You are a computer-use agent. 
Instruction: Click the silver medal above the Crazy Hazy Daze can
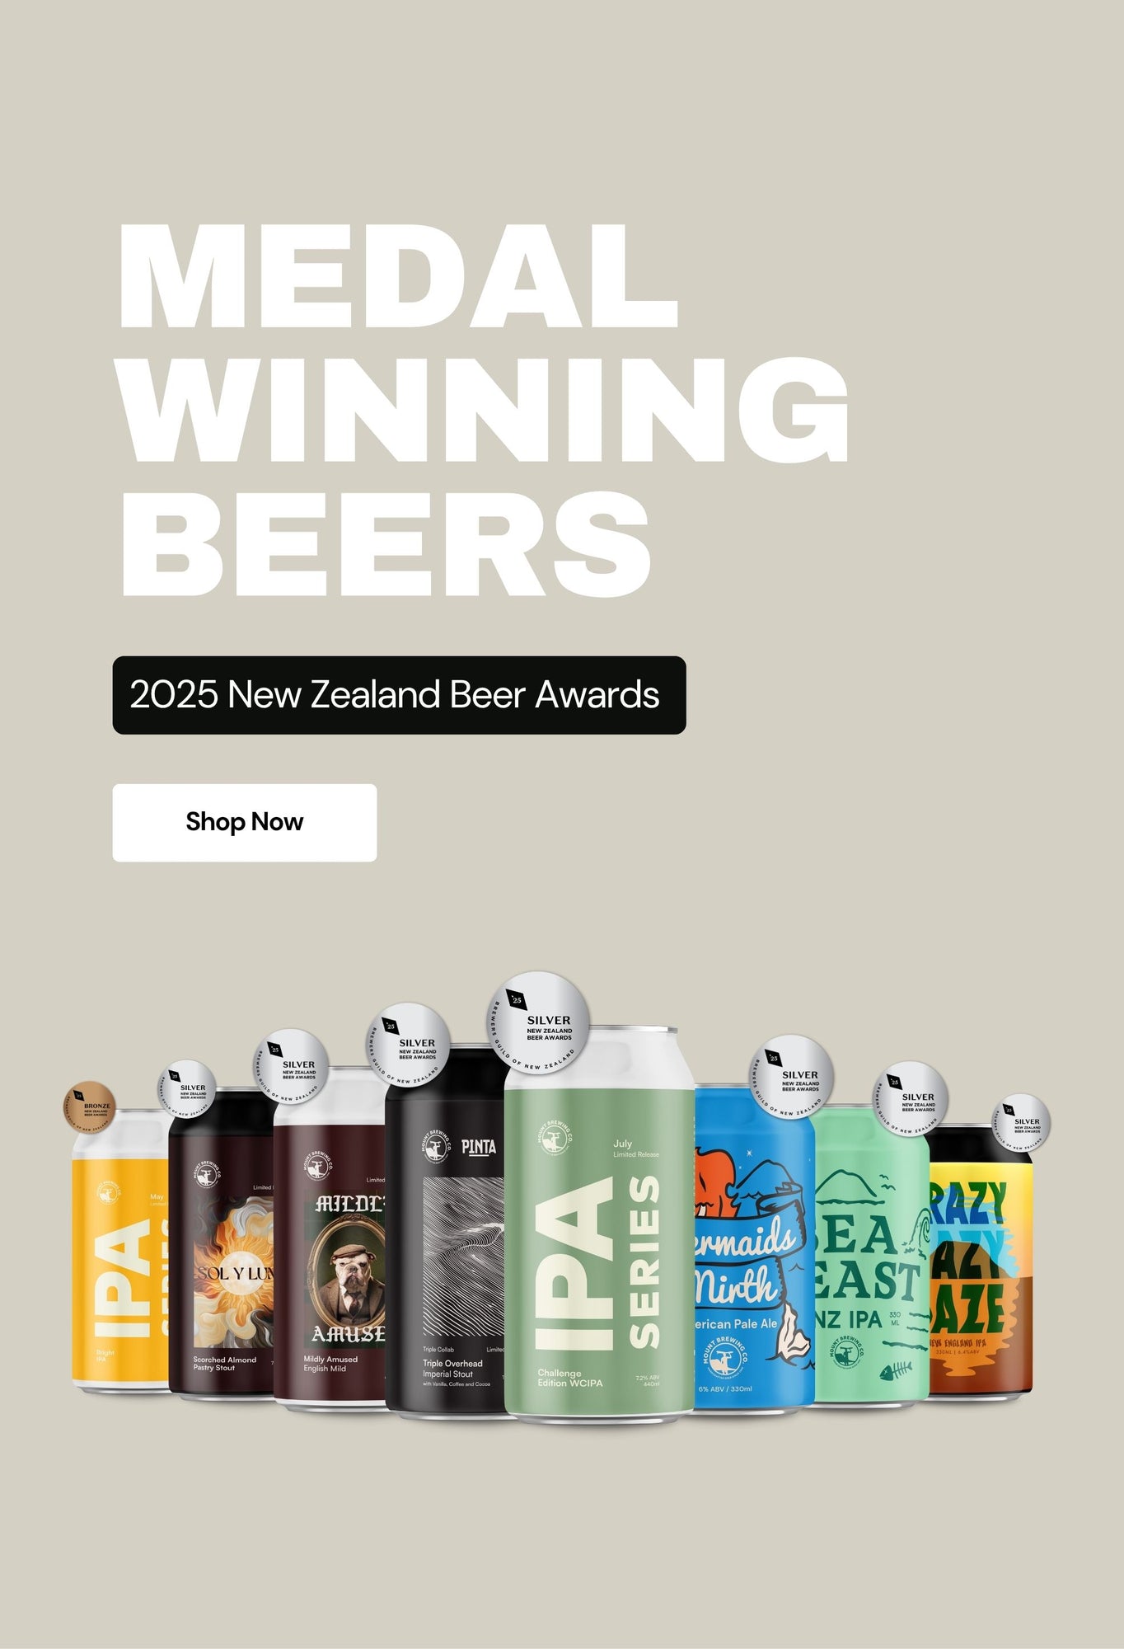point(1021,1123)
